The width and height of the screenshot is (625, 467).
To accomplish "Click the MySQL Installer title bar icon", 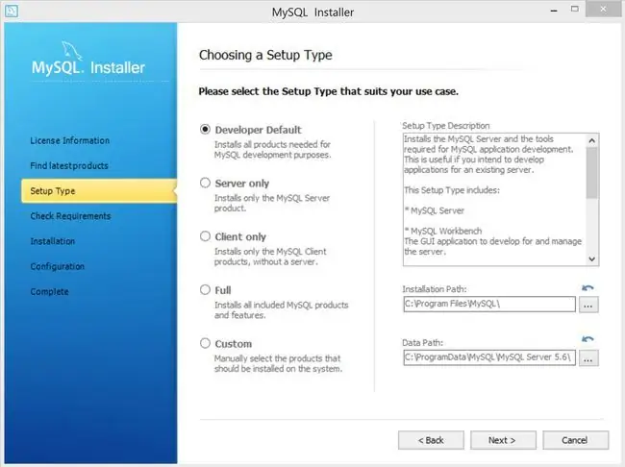I will click(12, 11).
